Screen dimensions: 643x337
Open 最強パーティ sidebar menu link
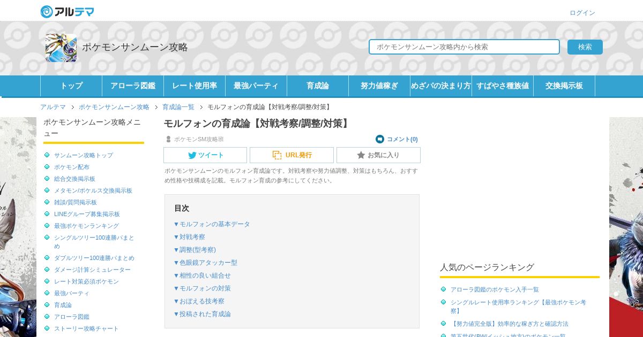[72, 293]
